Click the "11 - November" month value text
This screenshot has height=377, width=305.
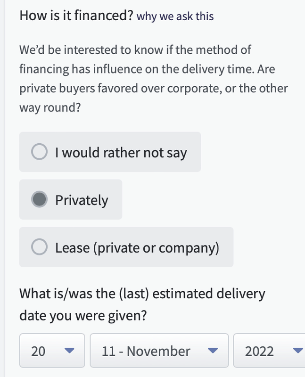point(146,351)
